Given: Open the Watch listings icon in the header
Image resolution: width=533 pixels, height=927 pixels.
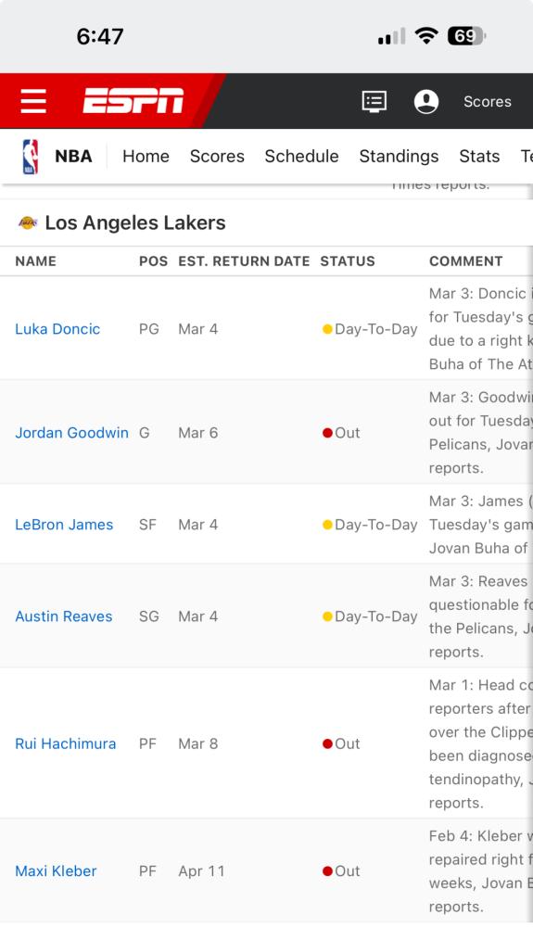Looking at the screenshot, I should pyautogui.click(x=374, y=102).
